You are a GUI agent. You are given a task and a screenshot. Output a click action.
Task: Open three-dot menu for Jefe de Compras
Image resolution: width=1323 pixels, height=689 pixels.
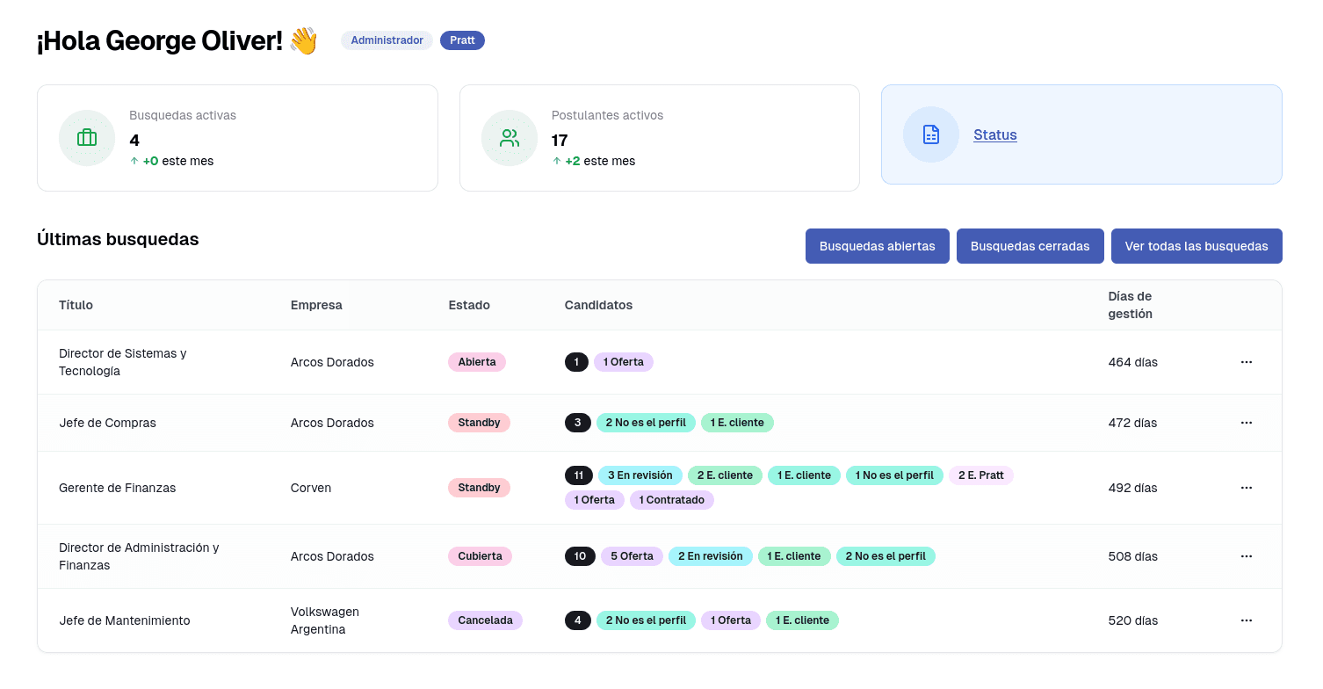[1246, 423]
